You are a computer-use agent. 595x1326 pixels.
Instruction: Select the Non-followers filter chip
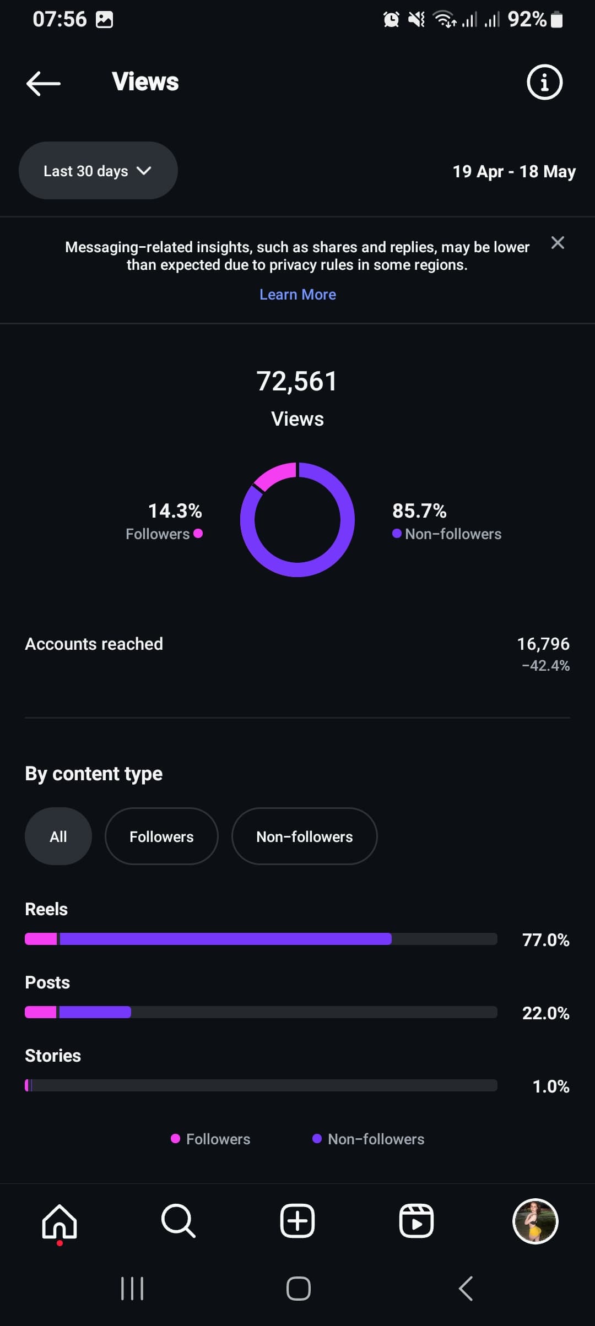click(305, 836)
